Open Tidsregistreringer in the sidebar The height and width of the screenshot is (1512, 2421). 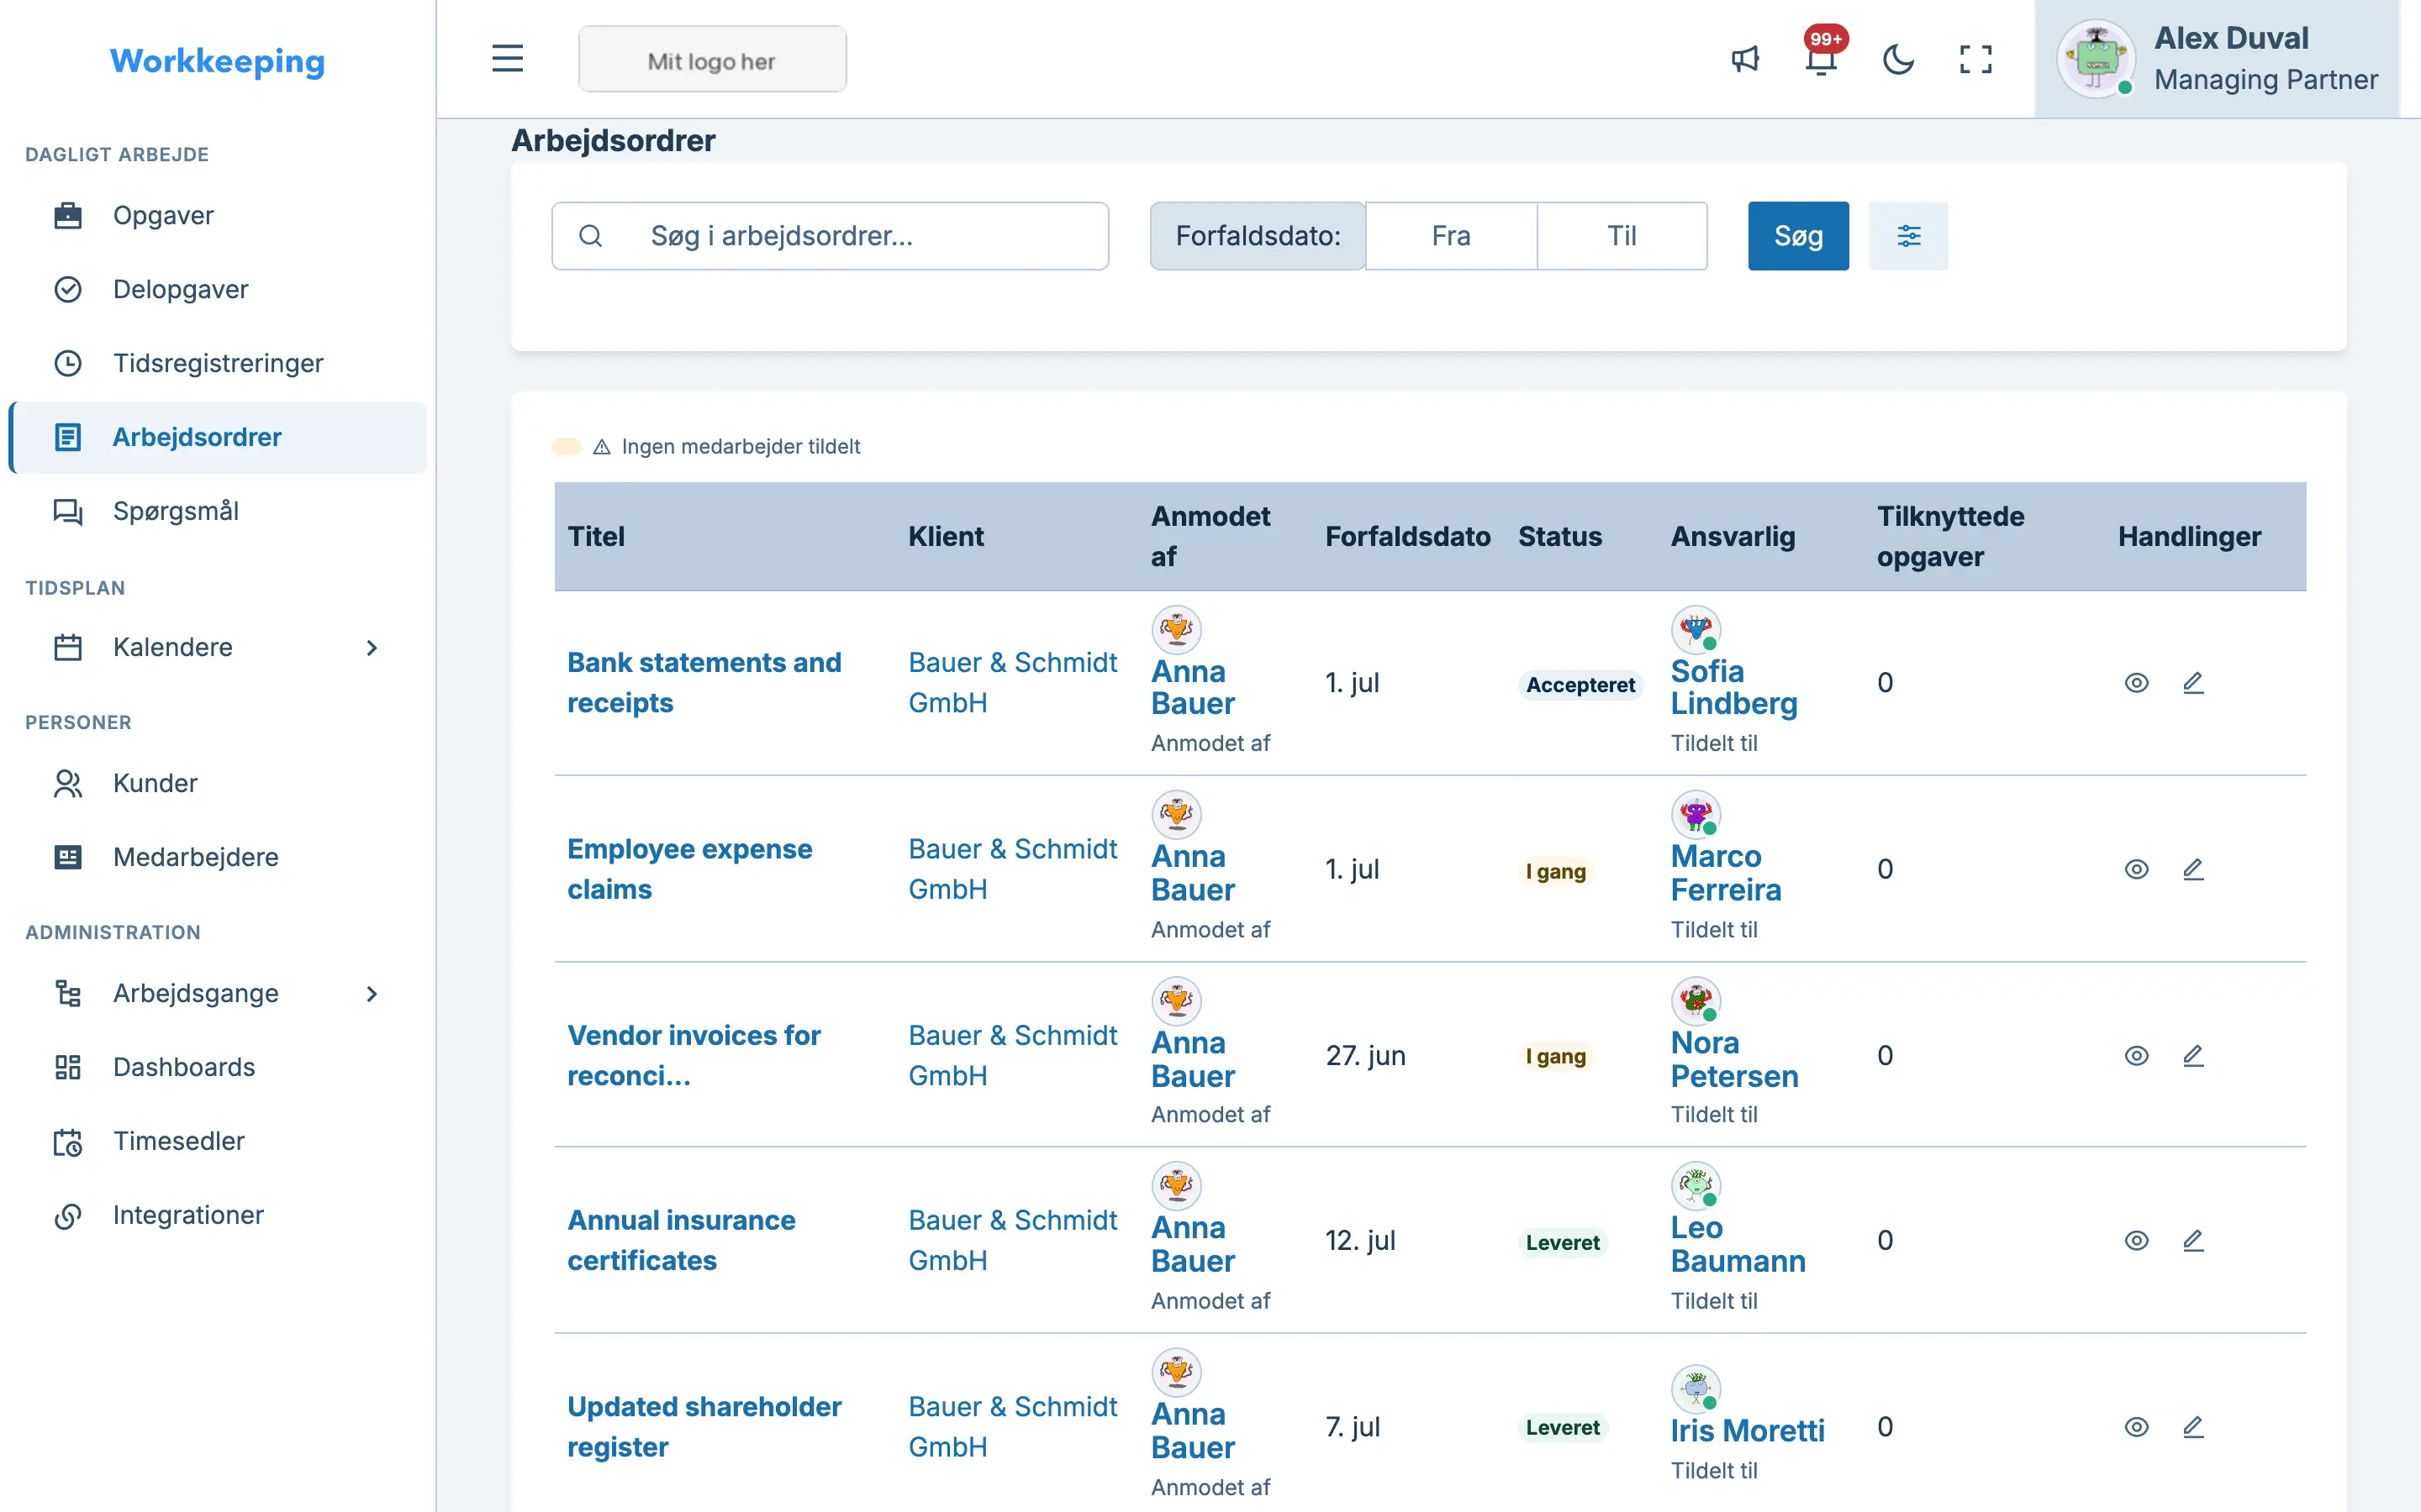[x=217, y=363]
